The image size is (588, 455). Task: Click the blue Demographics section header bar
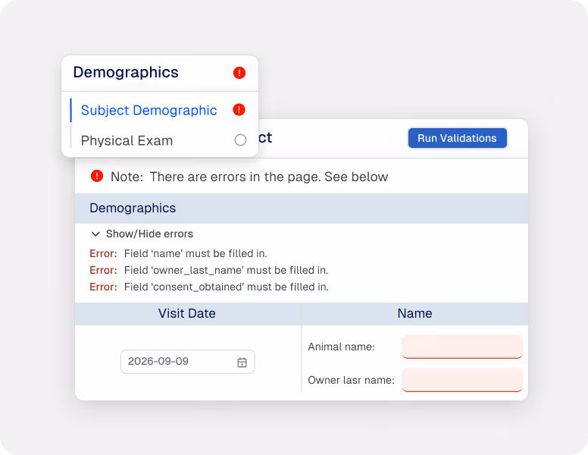(x=302, y=209)
